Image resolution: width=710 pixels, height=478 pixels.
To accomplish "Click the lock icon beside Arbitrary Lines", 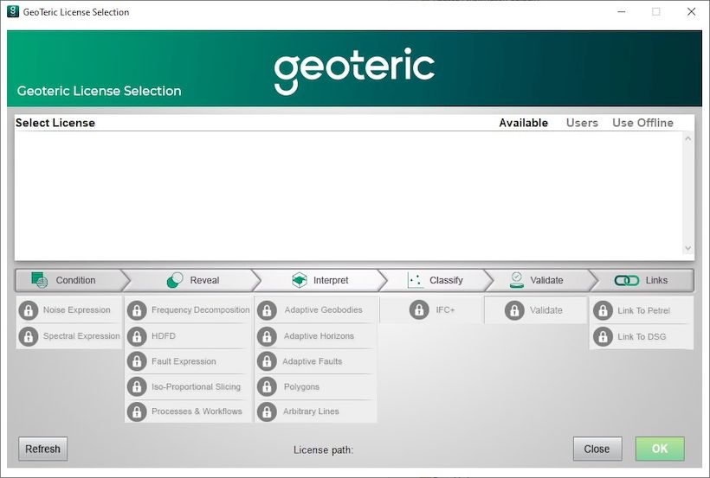I will (267, 411).
